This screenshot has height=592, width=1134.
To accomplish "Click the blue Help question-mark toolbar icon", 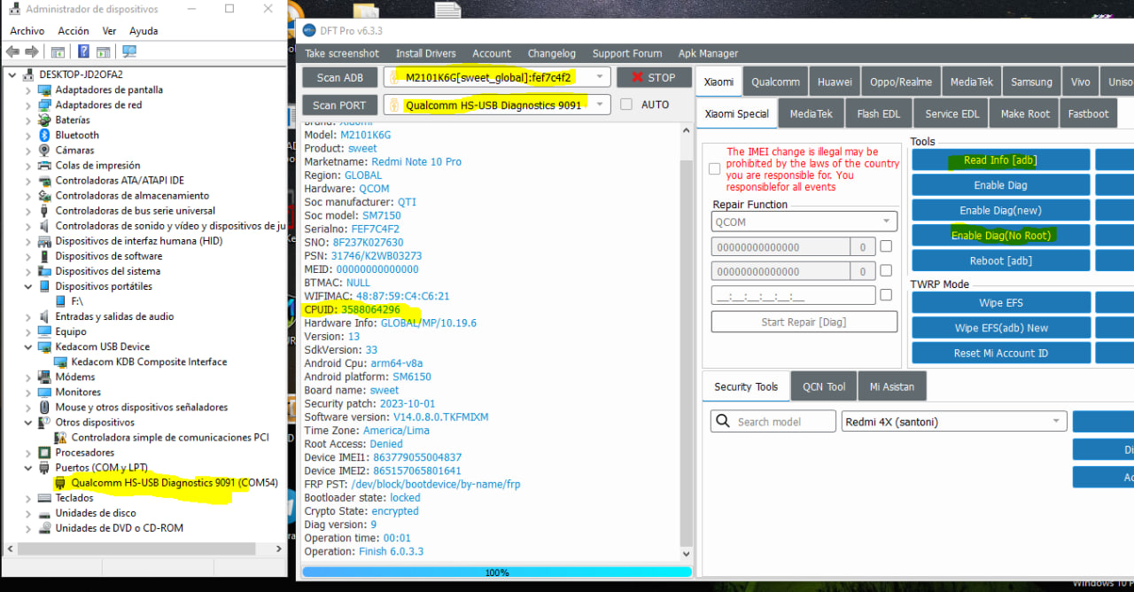I will point(82,51).
